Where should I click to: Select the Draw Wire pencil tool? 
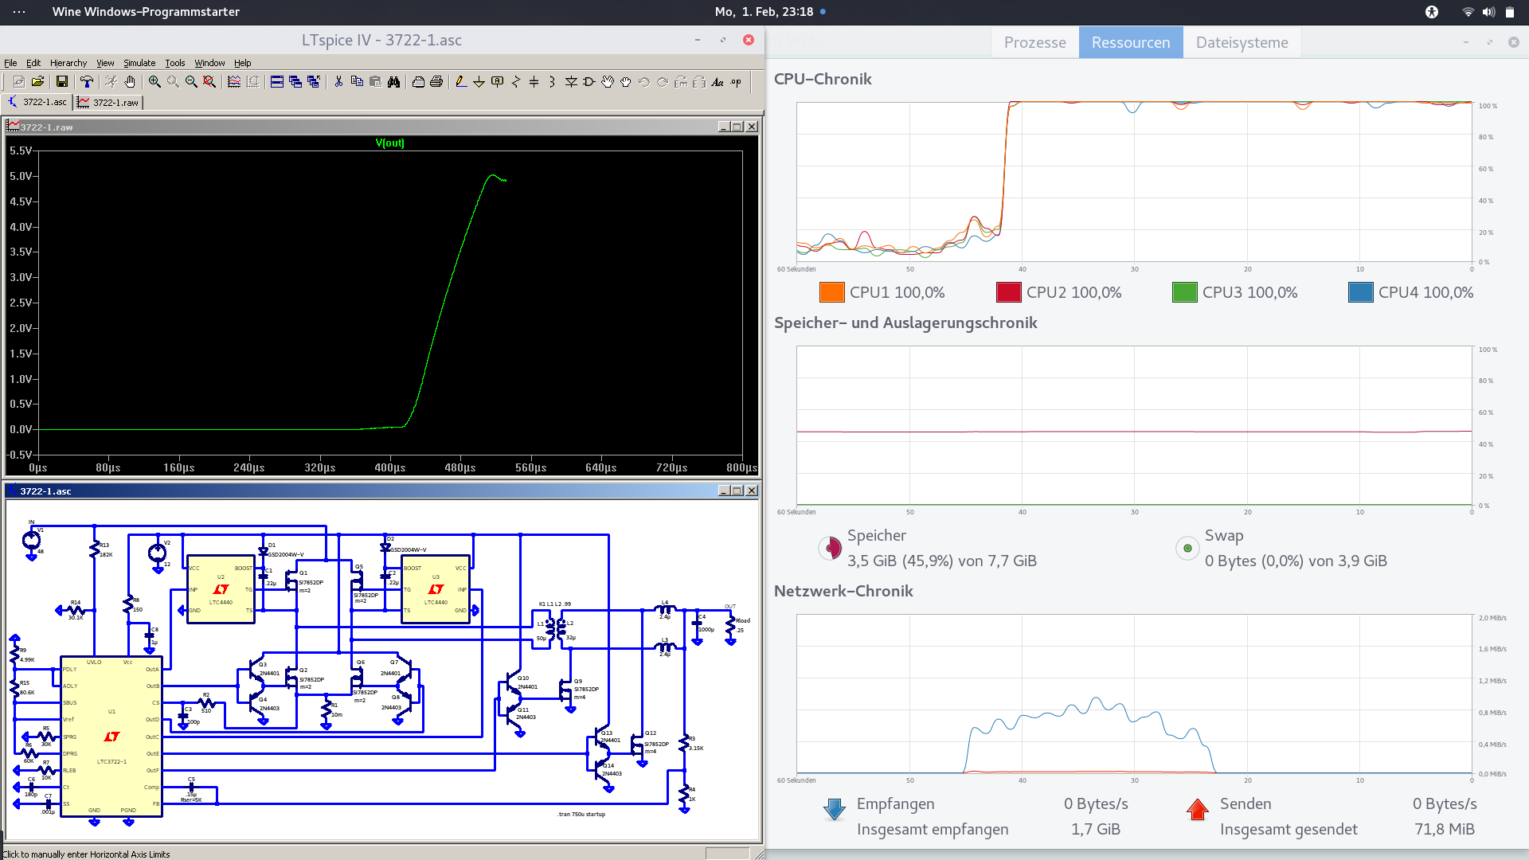461,82
